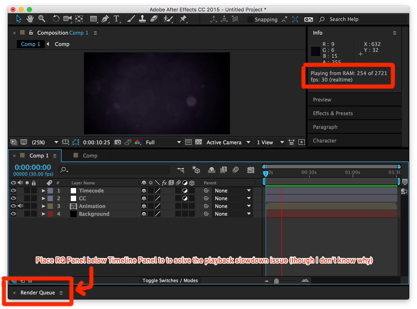
Task: Hide the CC layer eye
Action: coord(13,198)
